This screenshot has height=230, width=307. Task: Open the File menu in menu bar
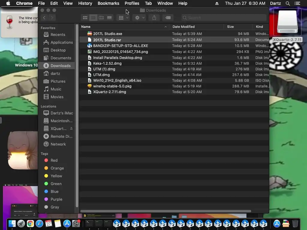[41, 3]
